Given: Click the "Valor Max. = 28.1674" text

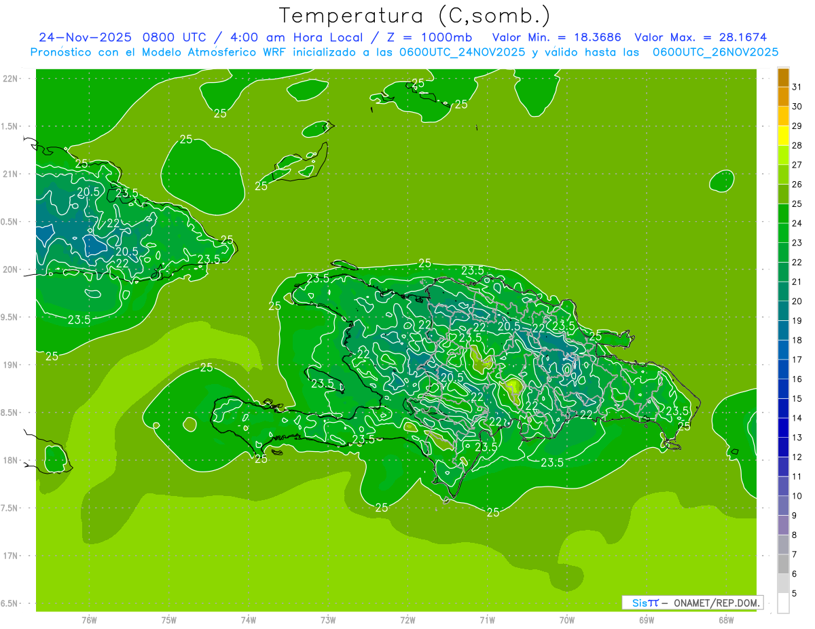Looking at the screenshot, I should pyautogui.click(x=701, y=37).
